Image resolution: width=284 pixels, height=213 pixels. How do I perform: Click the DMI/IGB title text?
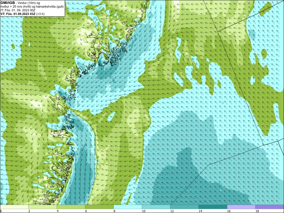point(8,3)
